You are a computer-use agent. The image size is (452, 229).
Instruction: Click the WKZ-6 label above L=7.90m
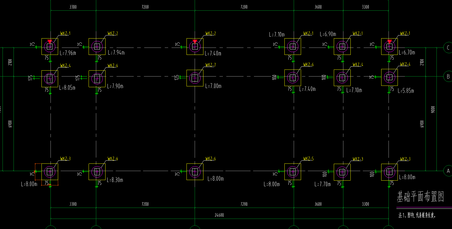[113, 66]
